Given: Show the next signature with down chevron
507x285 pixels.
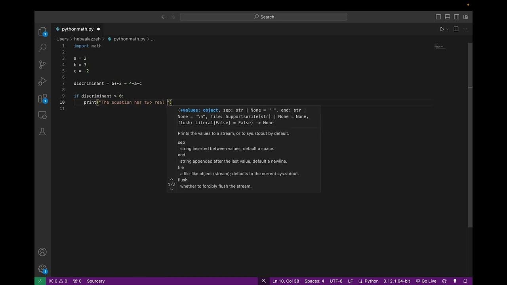Looking at the screenshot, I should point(172,189).
